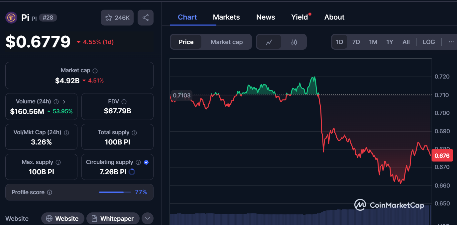Click the blue verified checkmark badge
The height and width of the screenshot is (225, 457).
point(146,162)
